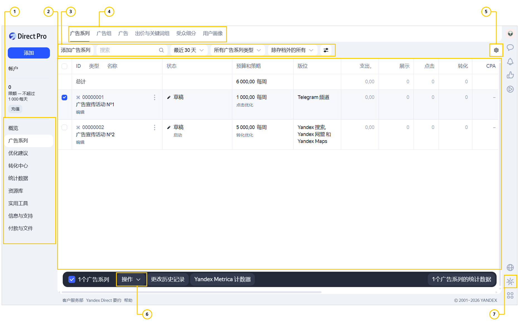The height and width of the screenshot is (328, 520).
Task: Click the type icon beside ID 00000002
Action: [78, 127]
